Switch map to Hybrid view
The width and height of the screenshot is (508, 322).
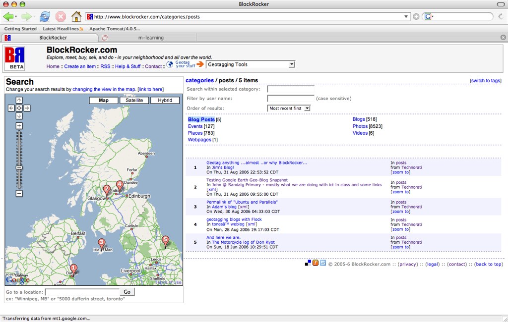click(165, 101)
